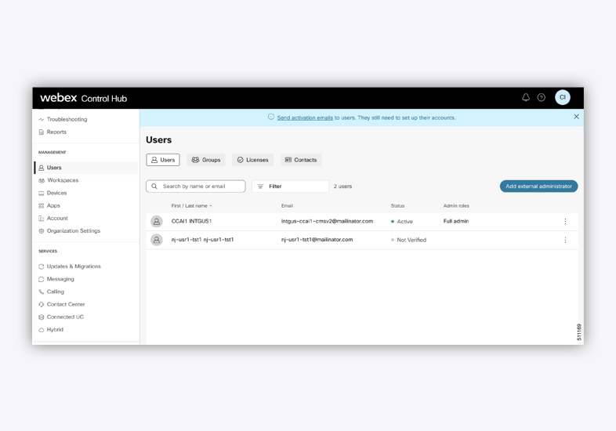Image resolution: width=616 pixels, height=431 pixels.
Task: Click the help question mark icon
Action: 541,98
